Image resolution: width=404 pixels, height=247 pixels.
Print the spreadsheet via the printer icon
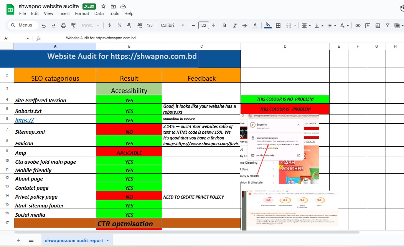click(x=63, y=25)
